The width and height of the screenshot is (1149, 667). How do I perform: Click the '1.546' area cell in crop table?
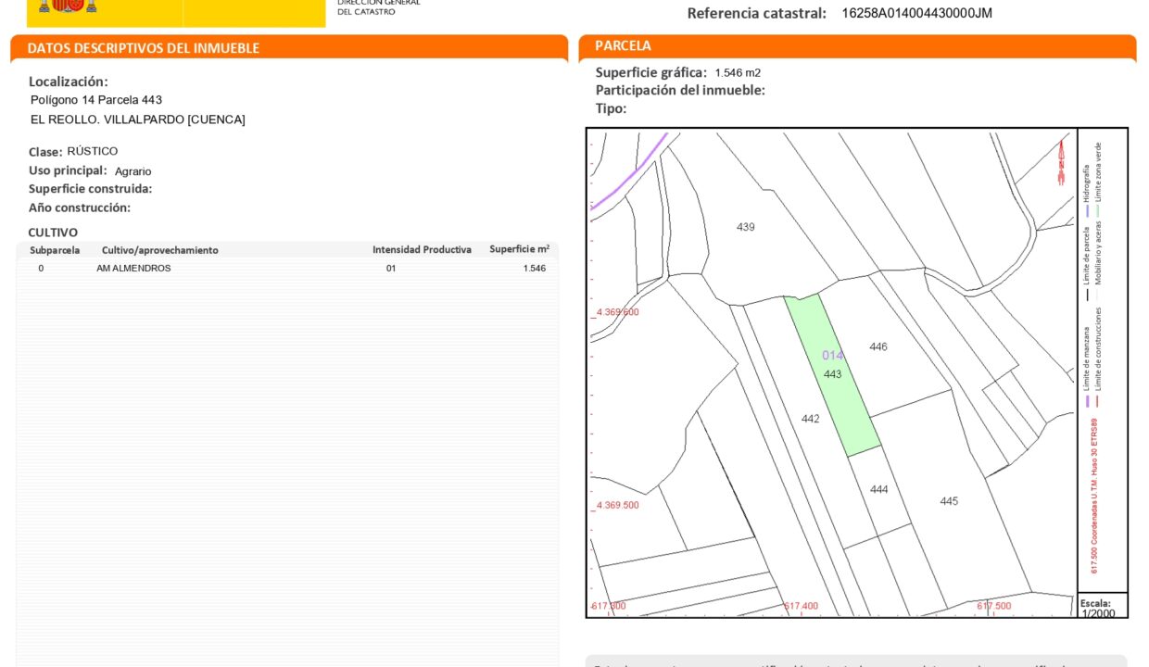click(535, 269)
